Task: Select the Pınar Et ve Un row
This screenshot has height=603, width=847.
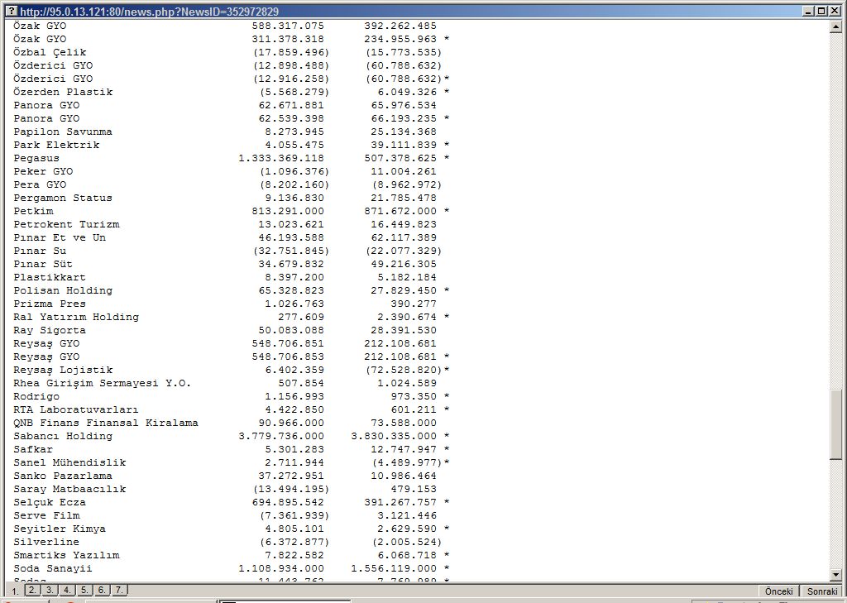Action: (60, 237)
